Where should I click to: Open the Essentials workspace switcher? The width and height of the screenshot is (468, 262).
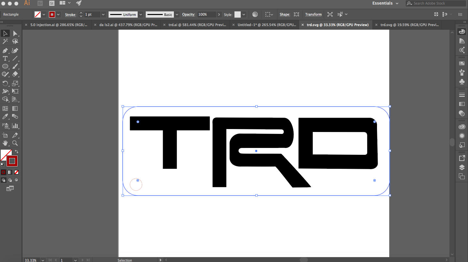tap(385, 3)
